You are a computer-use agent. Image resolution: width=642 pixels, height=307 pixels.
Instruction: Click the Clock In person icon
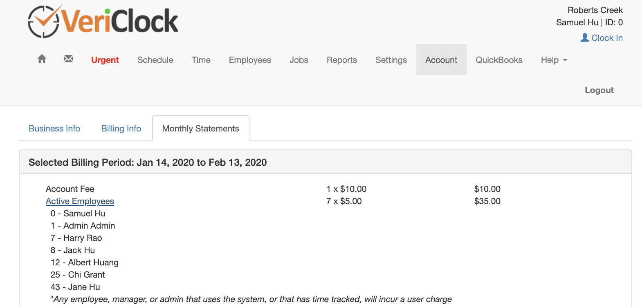[x=585, y=38]
